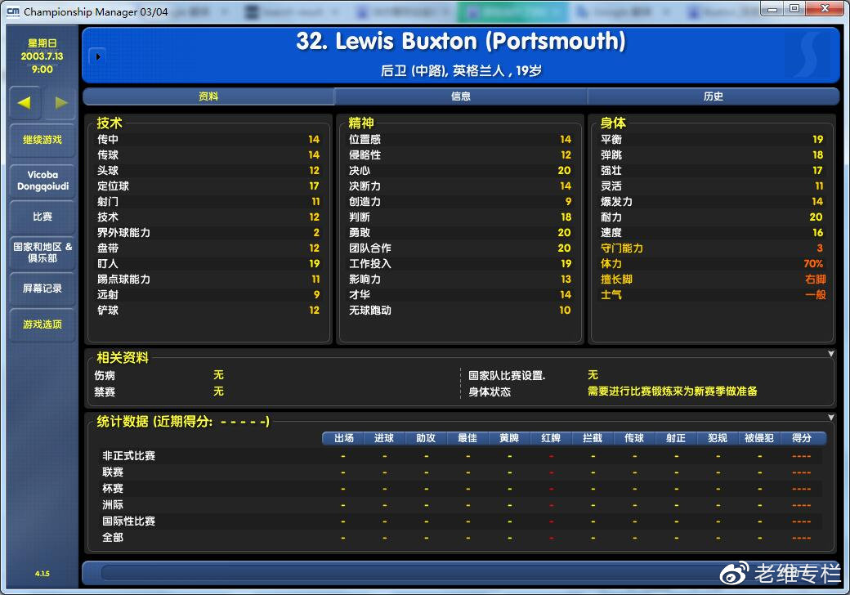Click the forward arrow navigation button
This screenshot has height=595, width=850.
[60, 103]
